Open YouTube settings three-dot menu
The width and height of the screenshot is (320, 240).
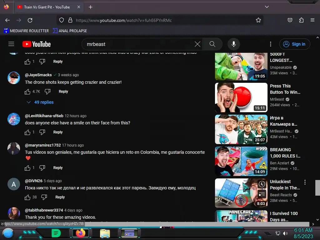[x=271, y=44]
